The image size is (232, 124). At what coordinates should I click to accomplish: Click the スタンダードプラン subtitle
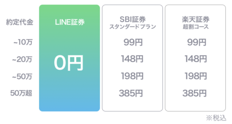pos(133,27)
